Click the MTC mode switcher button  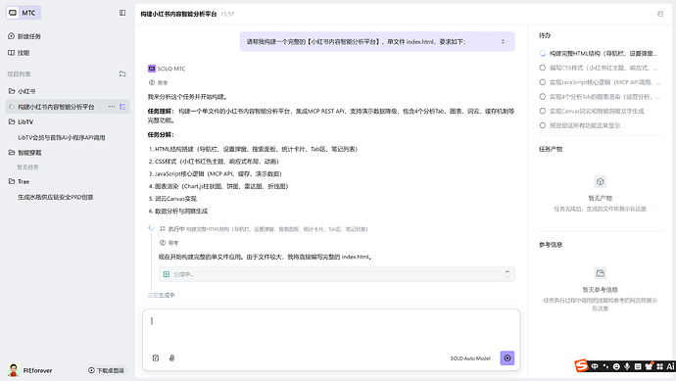24,13
